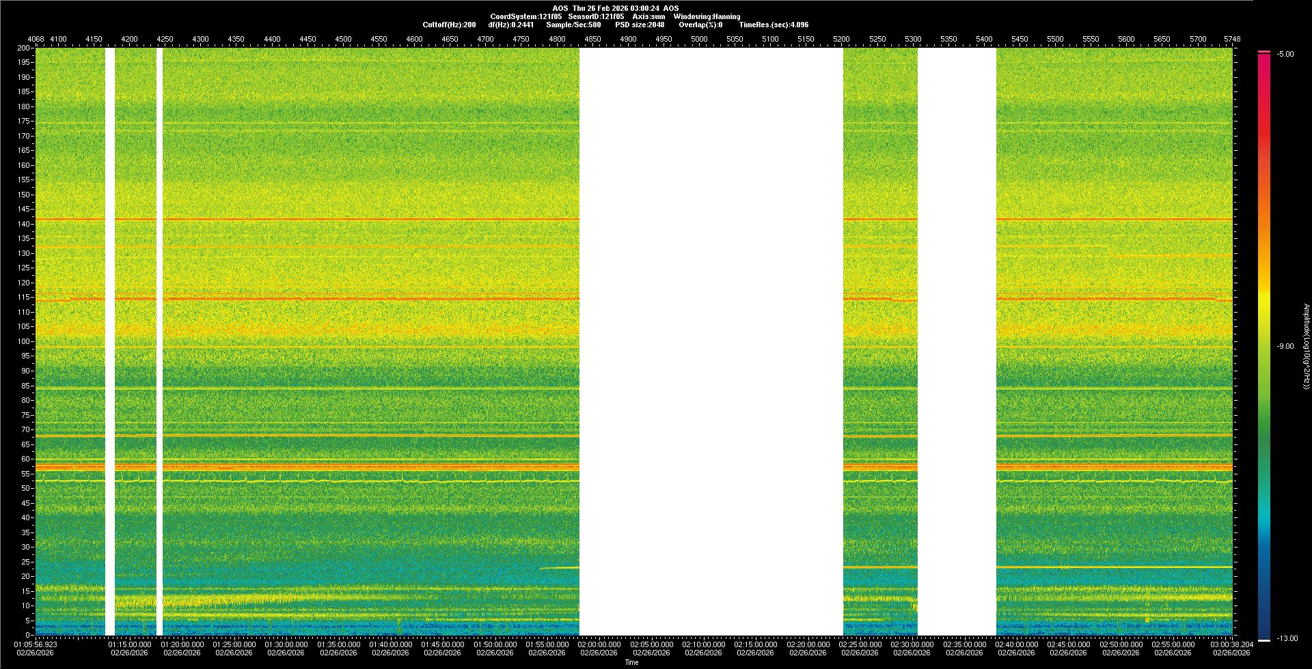Viewport: 1312px width, 669px height.
Task: Click the 200 Hz label on the frequency axis
Action: pos(24,48)
